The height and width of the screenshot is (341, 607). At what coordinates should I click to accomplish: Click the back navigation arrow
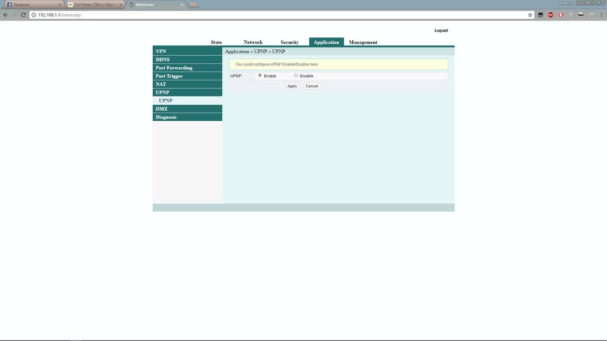[6, 15]
